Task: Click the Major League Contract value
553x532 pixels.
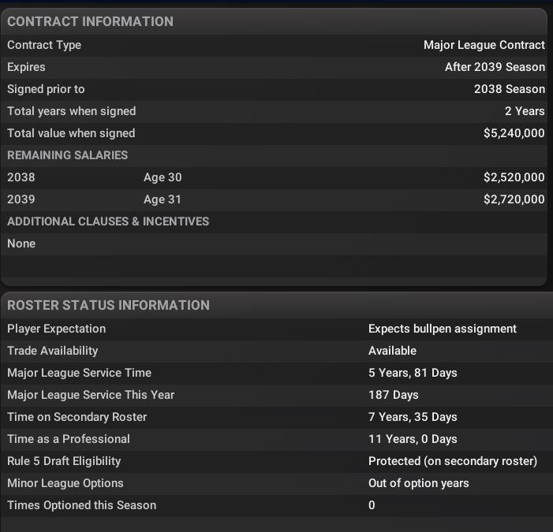Action: pyautogui.click(x=484, y=45)
